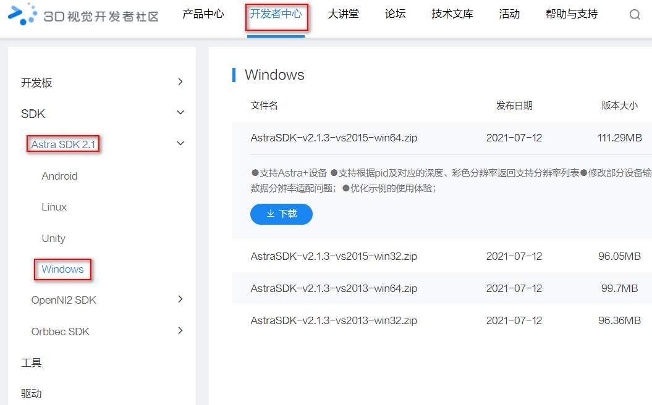This screenshot has width=652, height=405.
Task: Select AstraSDK-v2.1.3-vs2013-win64.zip row
Action: pos(442,288)
